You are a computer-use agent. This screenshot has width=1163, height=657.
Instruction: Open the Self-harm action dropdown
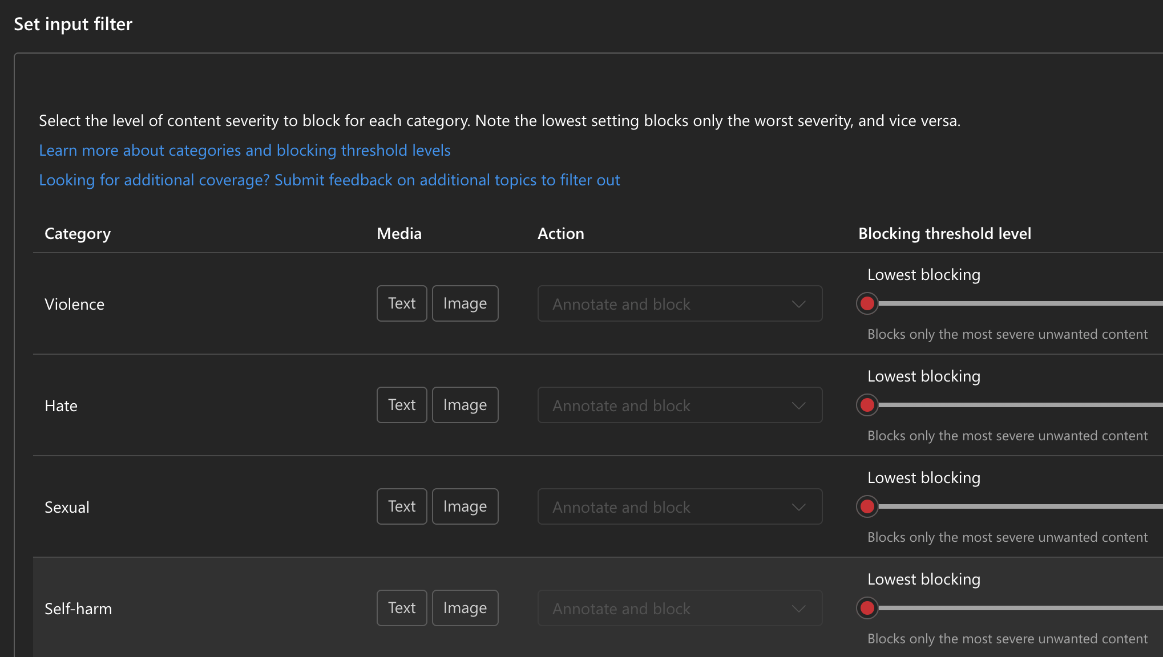(x=680, y=608)
